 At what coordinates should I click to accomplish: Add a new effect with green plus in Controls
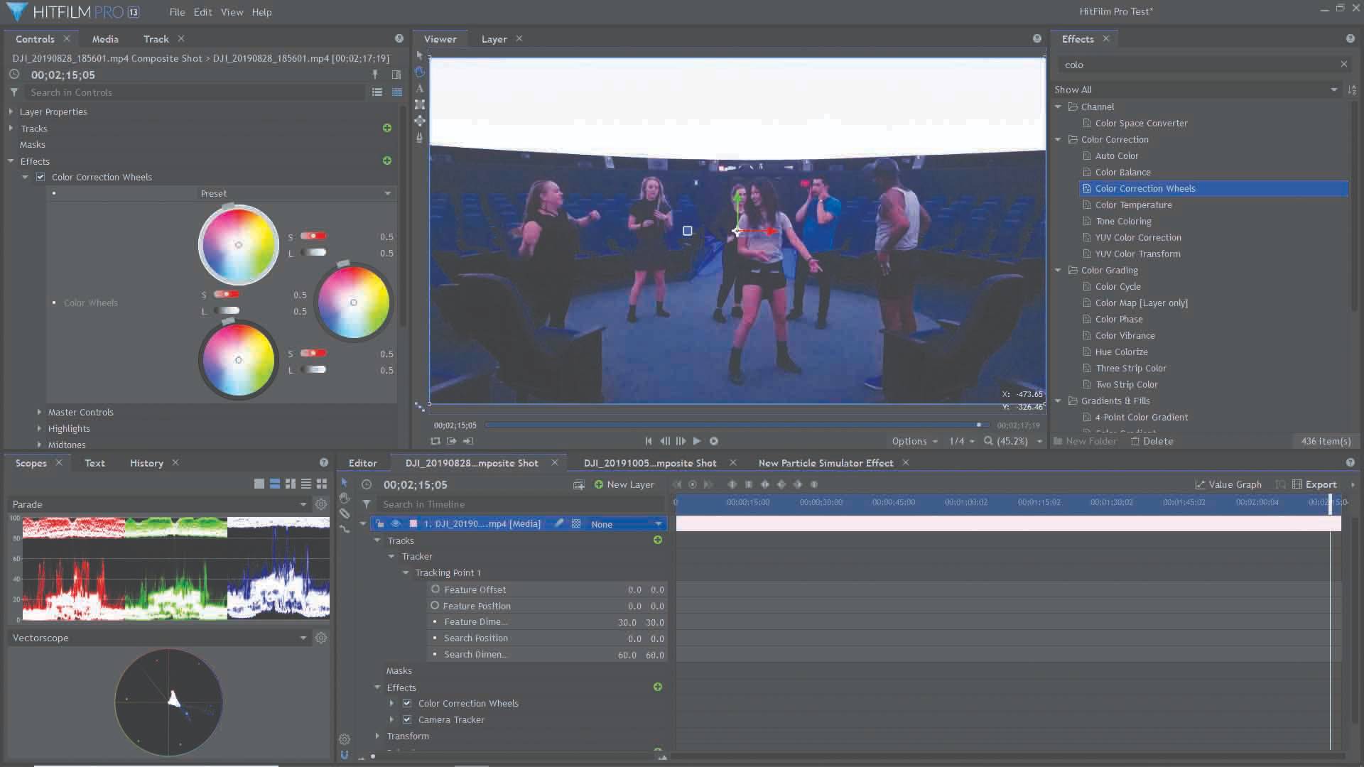click(x=387, y=161)
